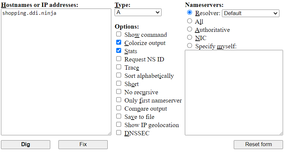Enable Show IP geolocation checkbox
The image size is (284, 155).
(x=119, y=125)
